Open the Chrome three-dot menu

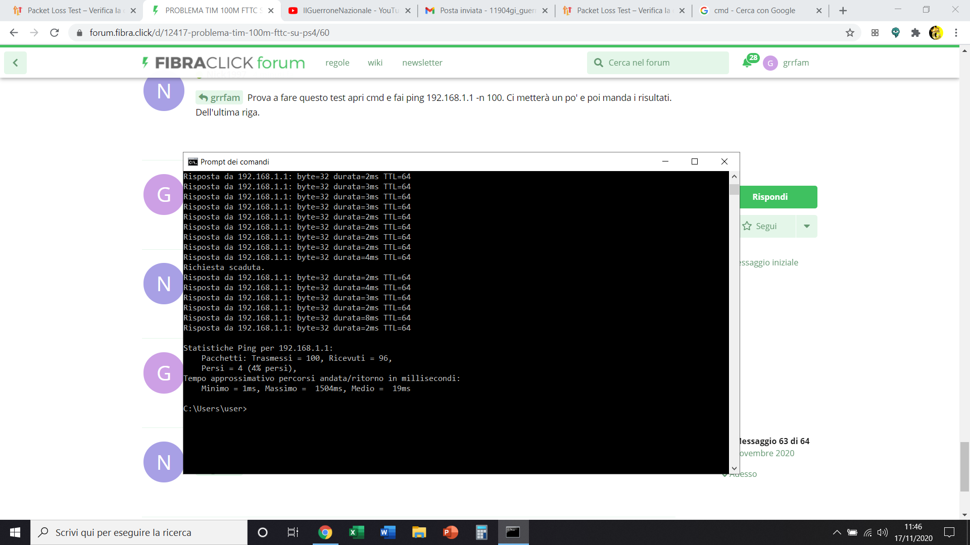956,32
